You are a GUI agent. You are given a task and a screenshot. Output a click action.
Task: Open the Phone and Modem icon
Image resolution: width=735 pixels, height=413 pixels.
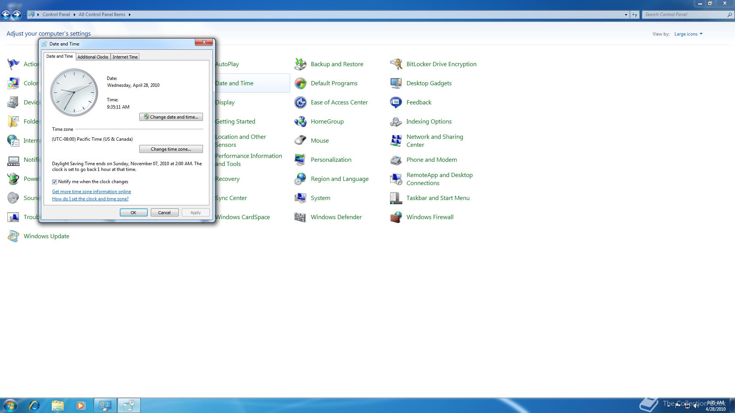point(396,160)
